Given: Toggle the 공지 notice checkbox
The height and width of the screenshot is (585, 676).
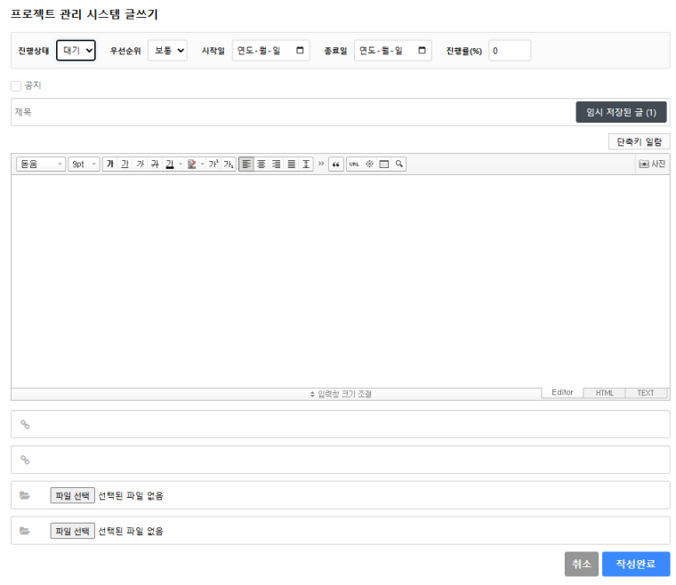Looking at the screenshot, I should tap(16, 86).
